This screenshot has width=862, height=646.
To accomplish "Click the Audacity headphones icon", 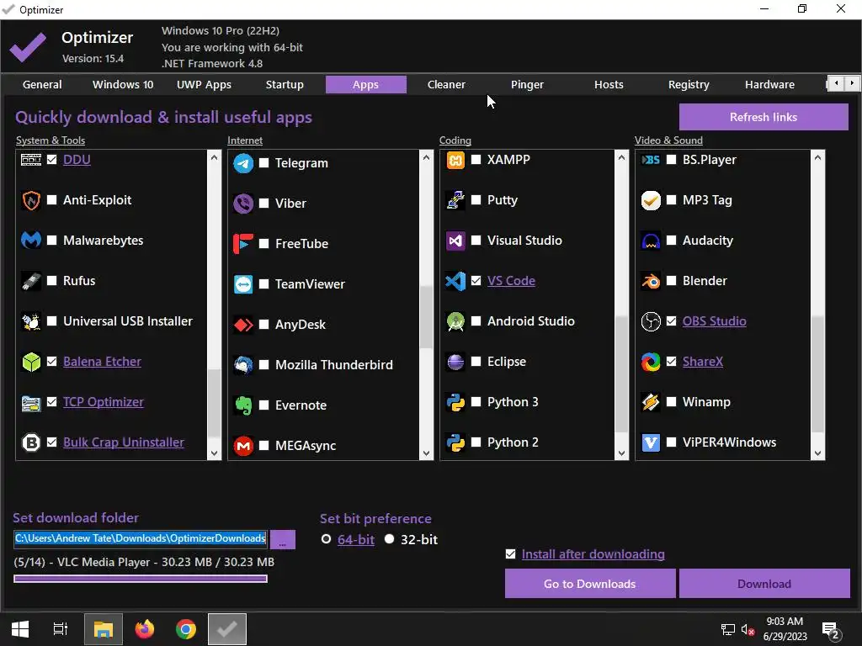I will coord(651,241).
